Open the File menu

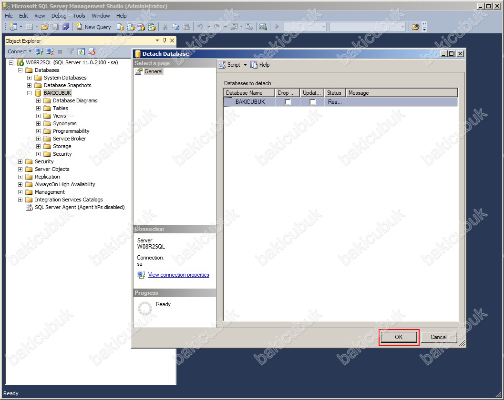pos(9,16)
